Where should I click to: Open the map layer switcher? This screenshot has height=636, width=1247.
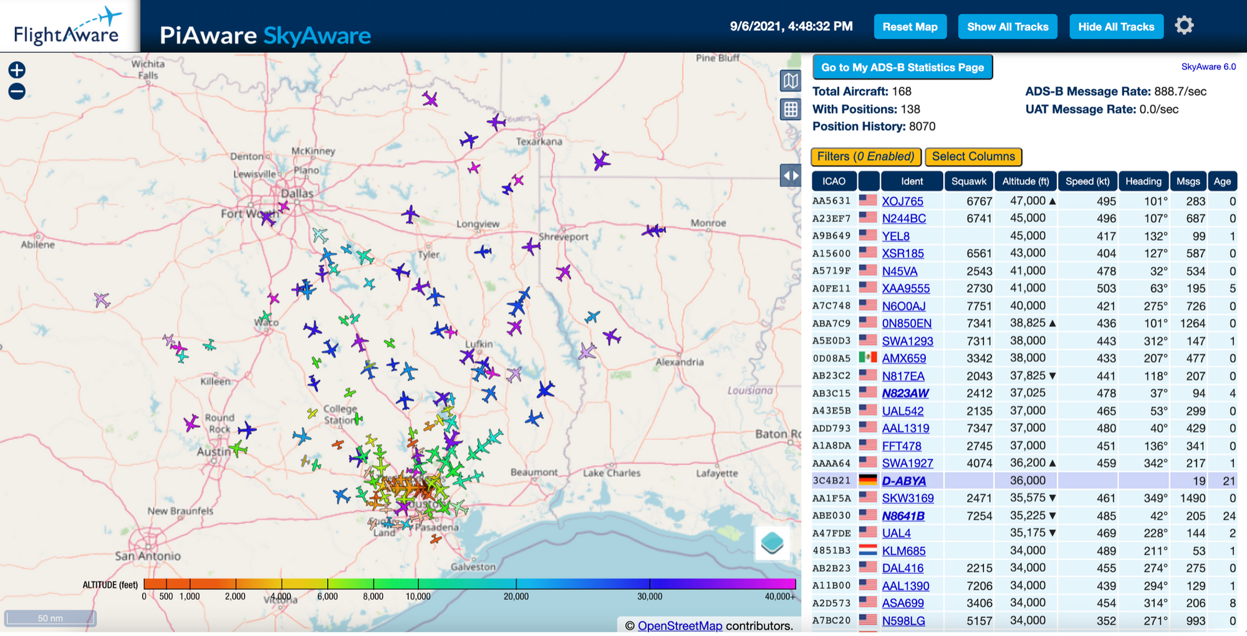click(x=772, y=543)
